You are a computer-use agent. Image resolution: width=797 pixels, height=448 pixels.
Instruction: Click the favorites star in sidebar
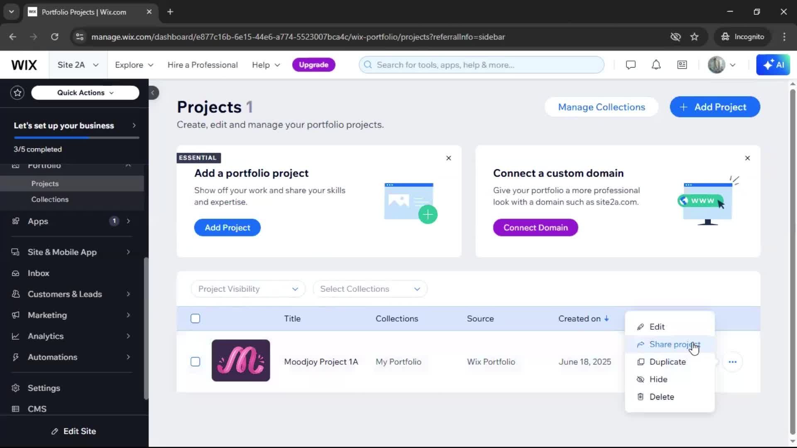point(17,93)
